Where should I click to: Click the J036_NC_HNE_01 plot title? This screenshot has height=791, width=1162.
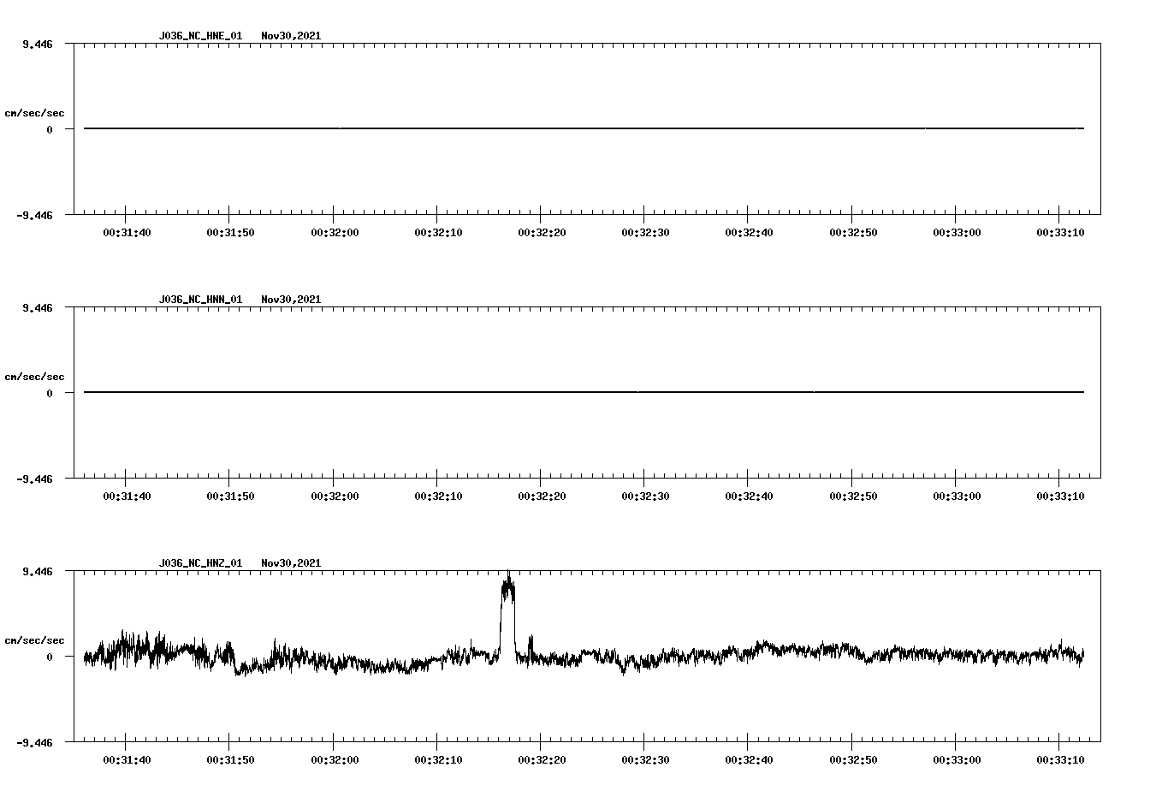[x=200, y=36]
